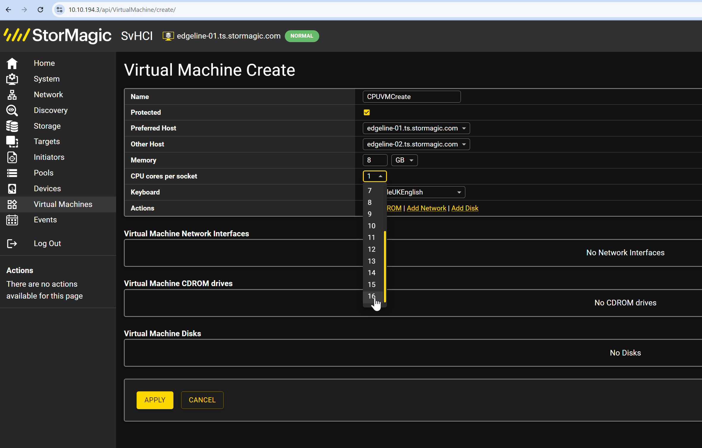Click the System monitor gear icon
The image size is (702, 448).
click(x=12, y=79)
